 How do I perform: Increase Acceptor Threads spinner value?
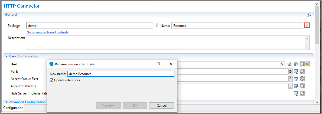[290, 85]
